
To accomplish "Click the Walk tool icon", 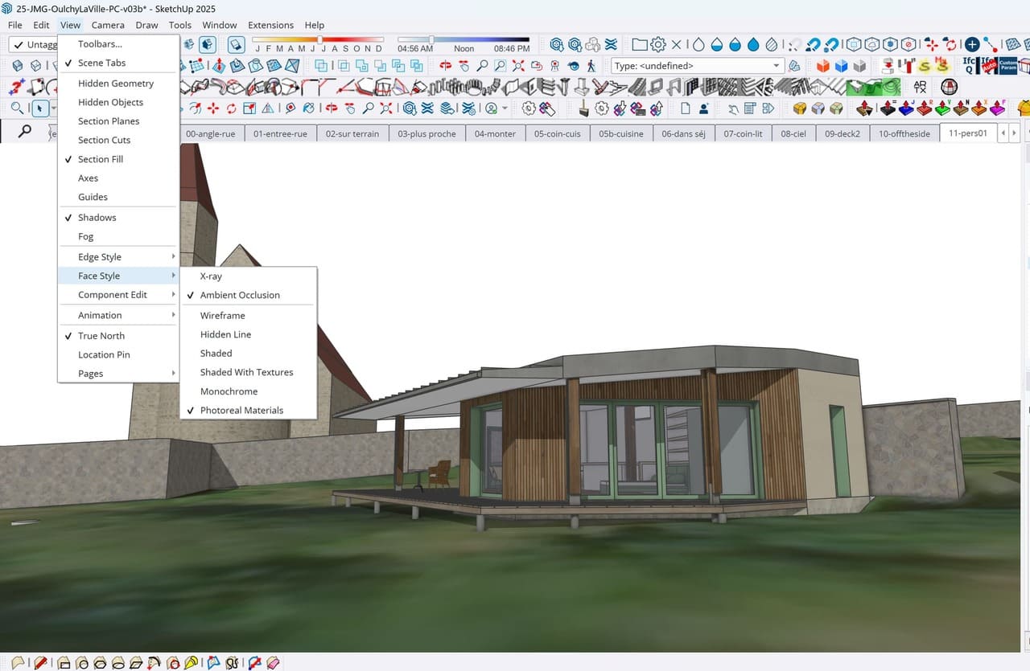I will coord(591,65).
